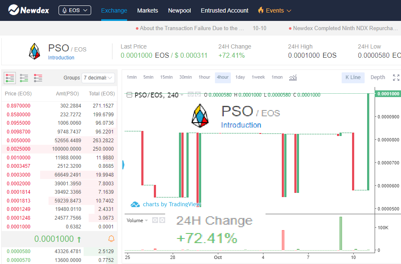Switch order book to buy orders only

[x=24, y=78]
